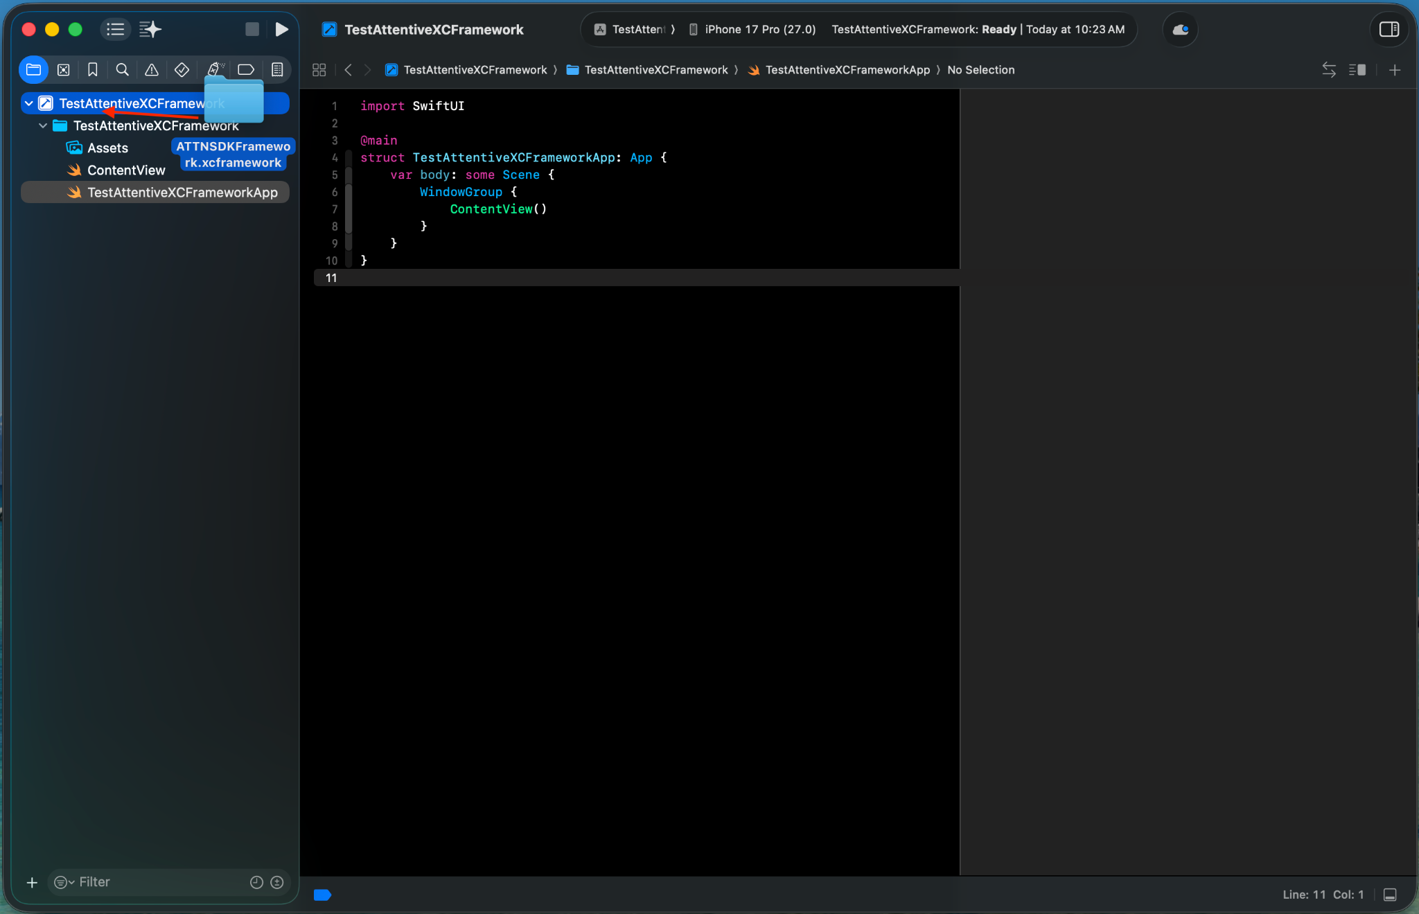Run the project with the play button

click(x=281, y=29)
